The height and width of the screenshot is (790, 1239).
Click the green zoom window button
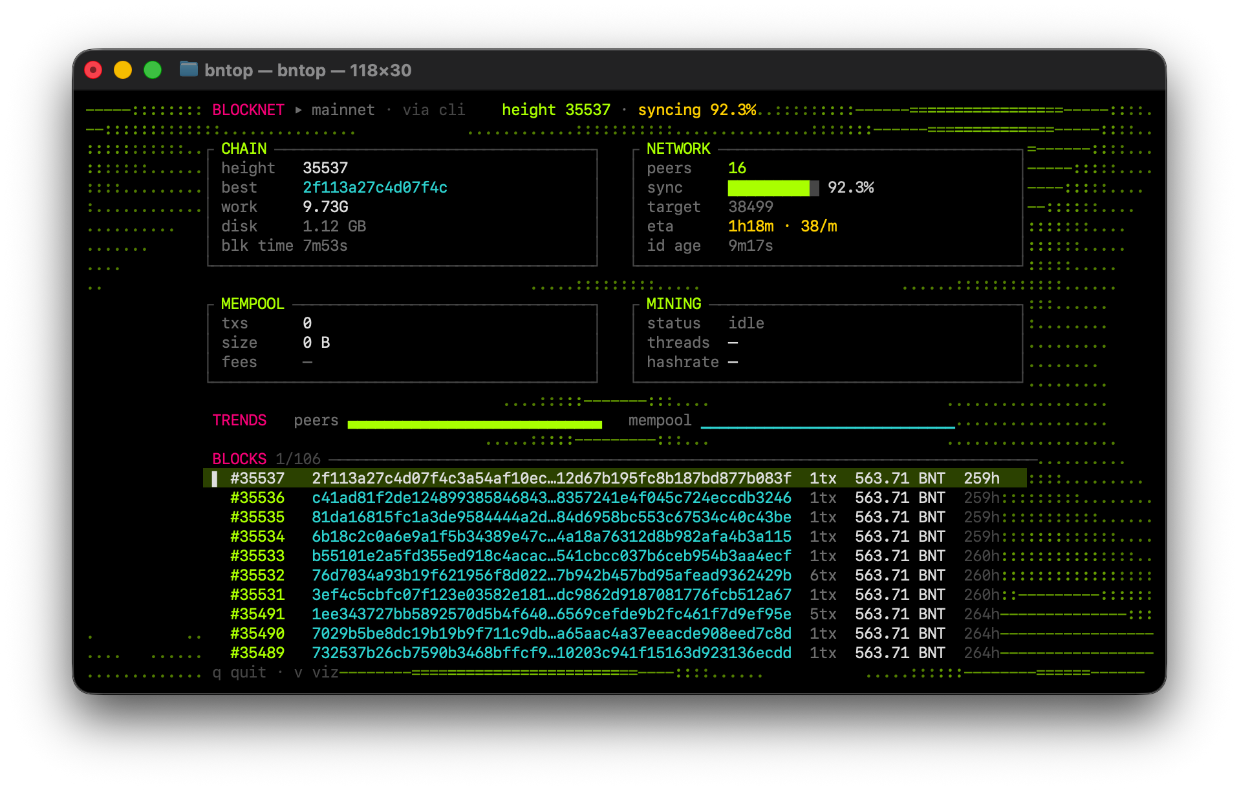click(x=153, y=70)
